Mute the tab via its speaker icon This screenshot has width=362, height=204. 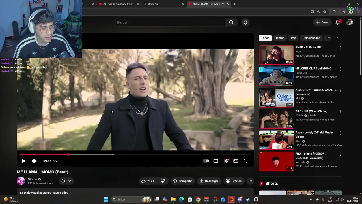[223, 4]
